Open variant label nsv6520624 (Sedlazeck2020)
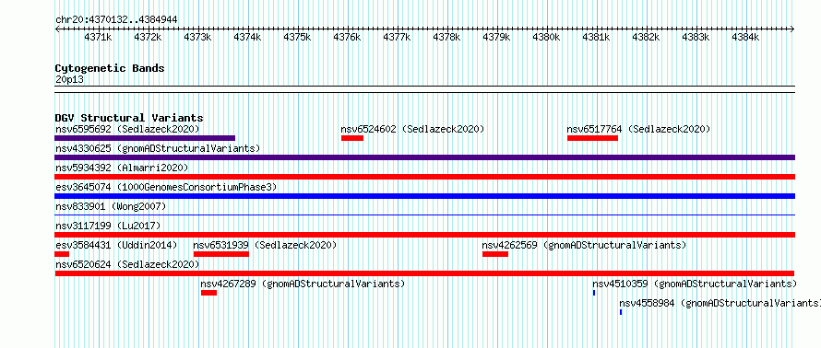821x348 pixels. pyautogui.click(x=127, y=264)
